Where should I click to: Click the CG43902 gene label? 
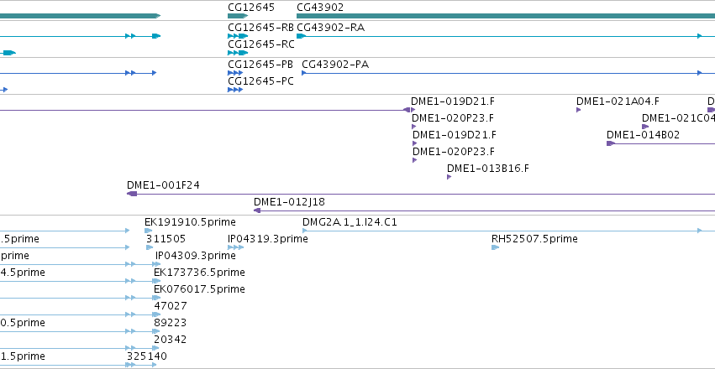click(319, 8)
